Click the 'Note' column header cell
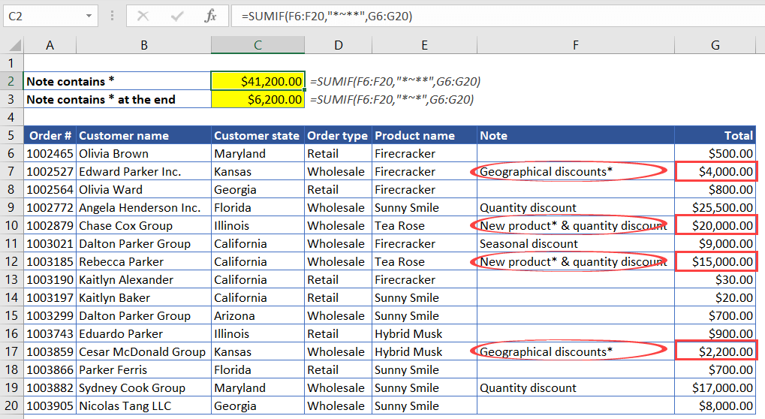 (575, 136)
